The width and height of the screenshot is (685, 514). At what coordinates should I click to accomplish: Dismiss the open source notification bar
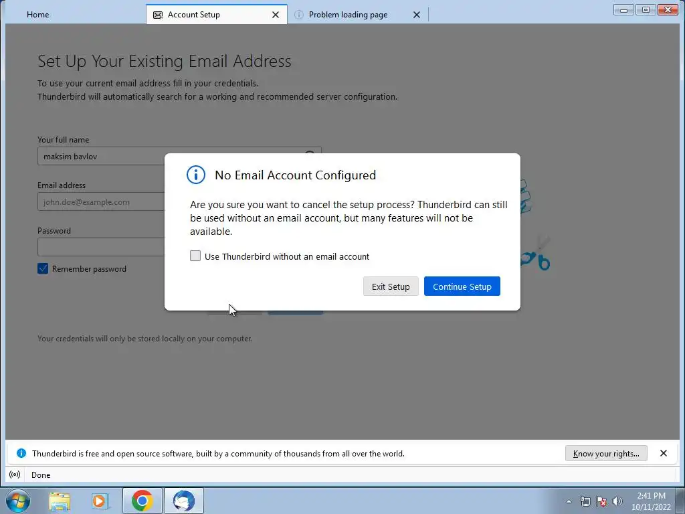[663, 453]
